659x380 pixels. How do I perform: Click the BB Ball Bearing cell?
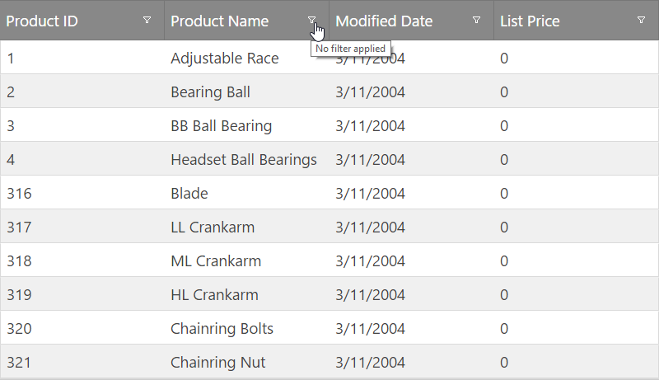221,126
